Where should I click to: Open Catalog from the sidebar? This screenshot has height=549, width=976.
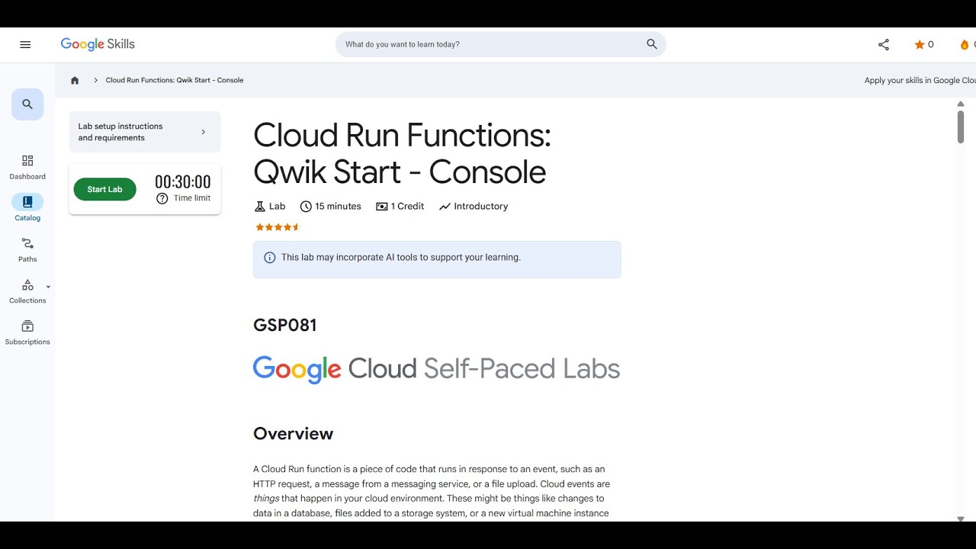(27, 208)
